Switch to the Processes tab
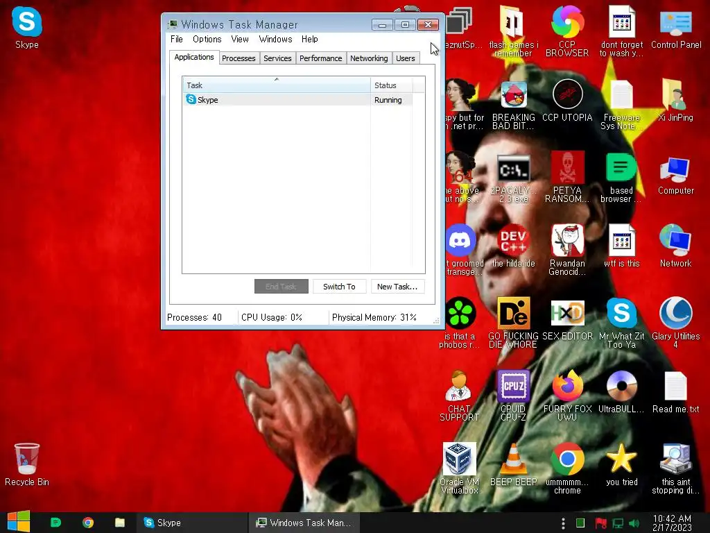 [x=239, y=58]
